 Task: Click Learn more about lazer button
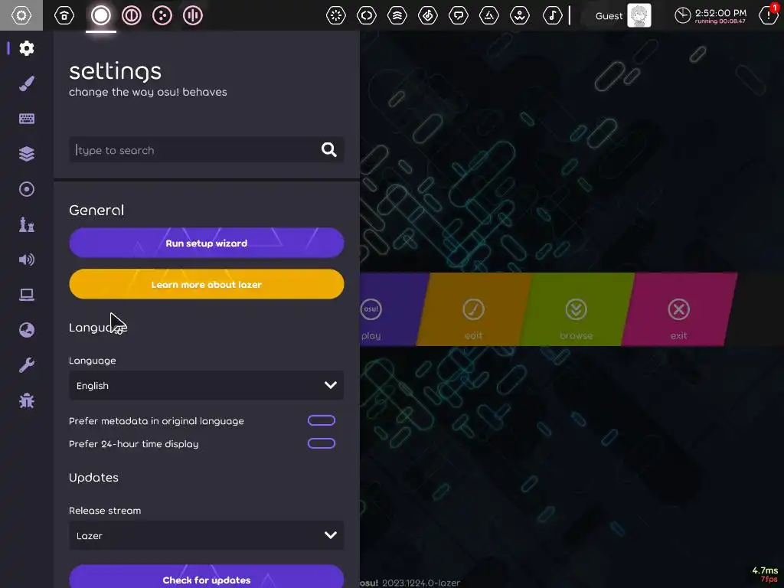click(206, 285)
